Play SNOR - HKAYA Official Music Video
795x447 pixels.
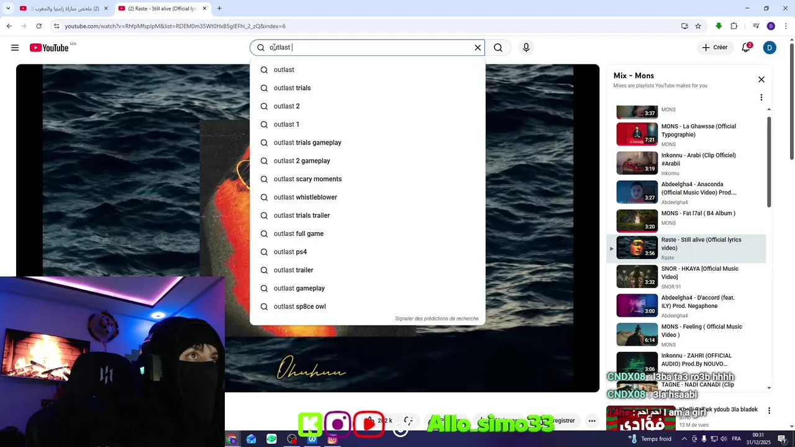pyautogui.click(x=686, y=278)
